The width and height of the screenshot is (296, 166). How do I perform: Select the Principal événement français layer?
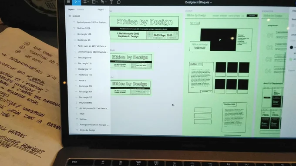pos(94,125)
